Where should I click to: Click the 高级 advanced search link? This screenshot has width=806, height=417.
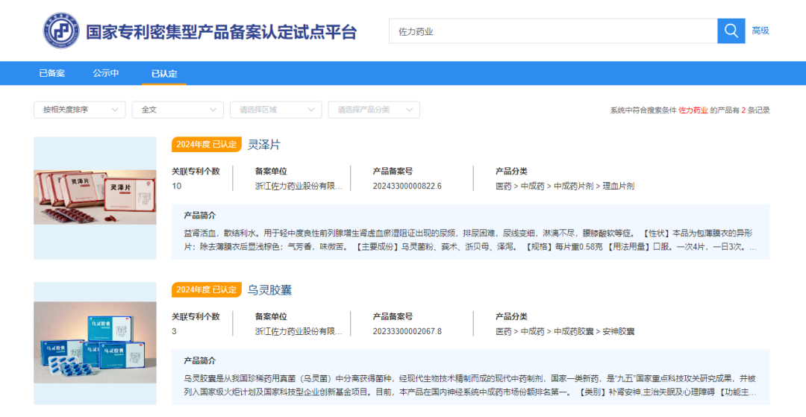(760, 31)
